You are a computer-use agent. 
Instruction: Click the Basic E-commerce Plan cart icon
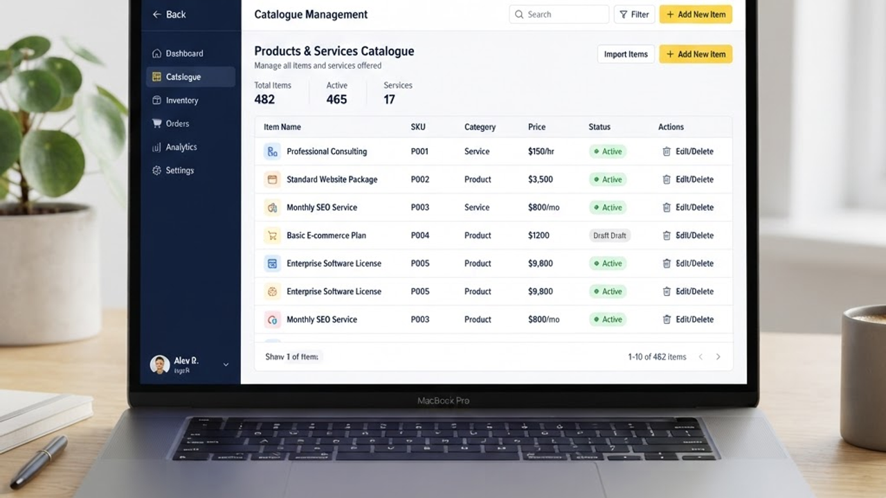click(272, 235)
